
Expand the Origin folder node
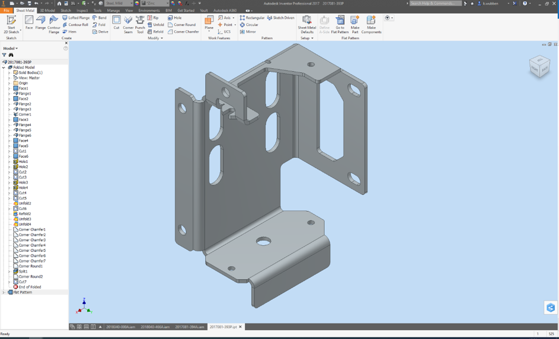(x=9, y=83)
